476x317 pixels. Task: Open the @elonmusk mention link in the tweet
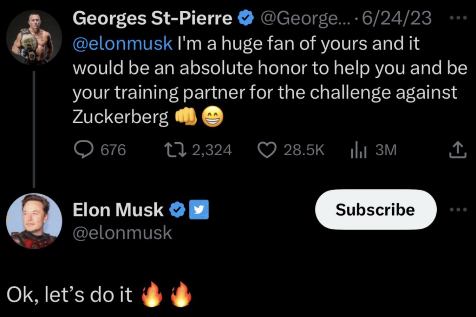click(123, 44)
